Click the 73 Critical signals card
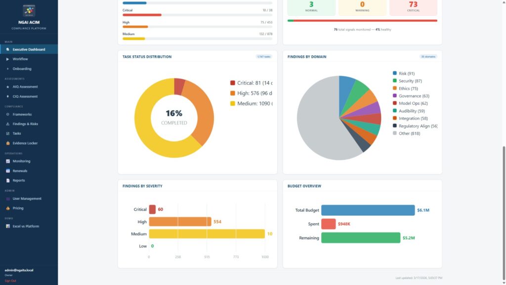 [413, 7]
